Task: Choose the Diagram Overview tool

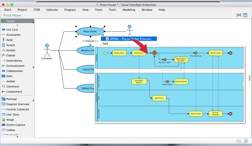Action: (x=17, y=104)
